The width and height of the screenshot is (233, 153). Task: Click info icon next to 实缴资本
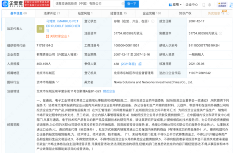pos(221,33)
